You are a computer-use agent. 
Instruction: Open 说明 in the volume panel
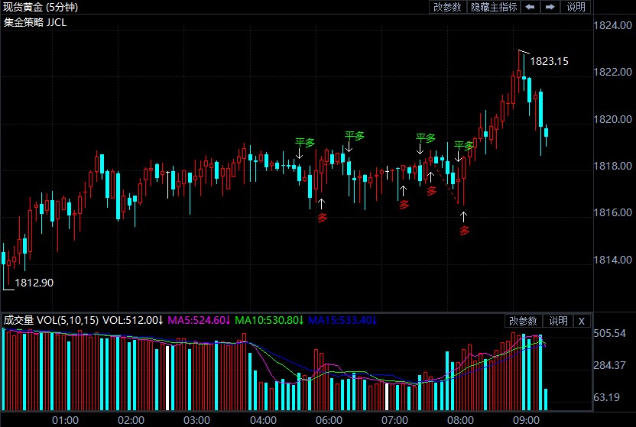558,321
